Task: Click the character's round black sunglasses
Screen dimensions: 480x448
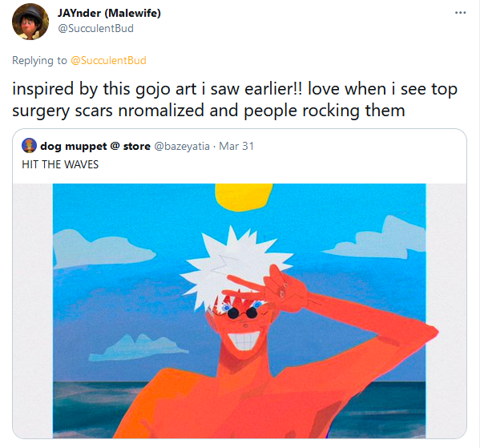Action: coord(243,313)
